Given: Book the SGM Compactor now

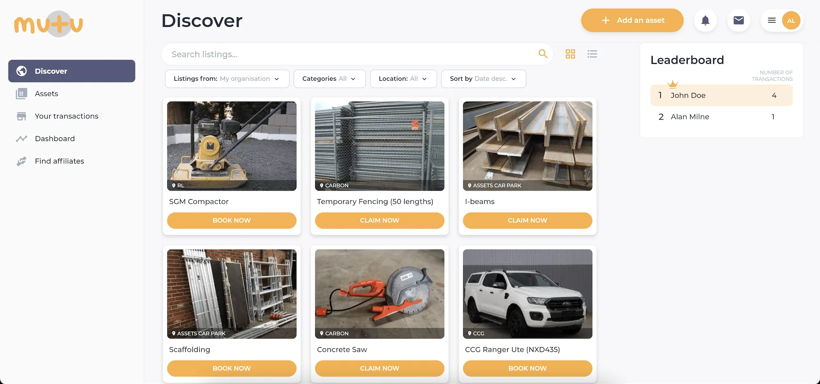Looking at the screenshot, I should pyautogui.click(x=232, y=220).
